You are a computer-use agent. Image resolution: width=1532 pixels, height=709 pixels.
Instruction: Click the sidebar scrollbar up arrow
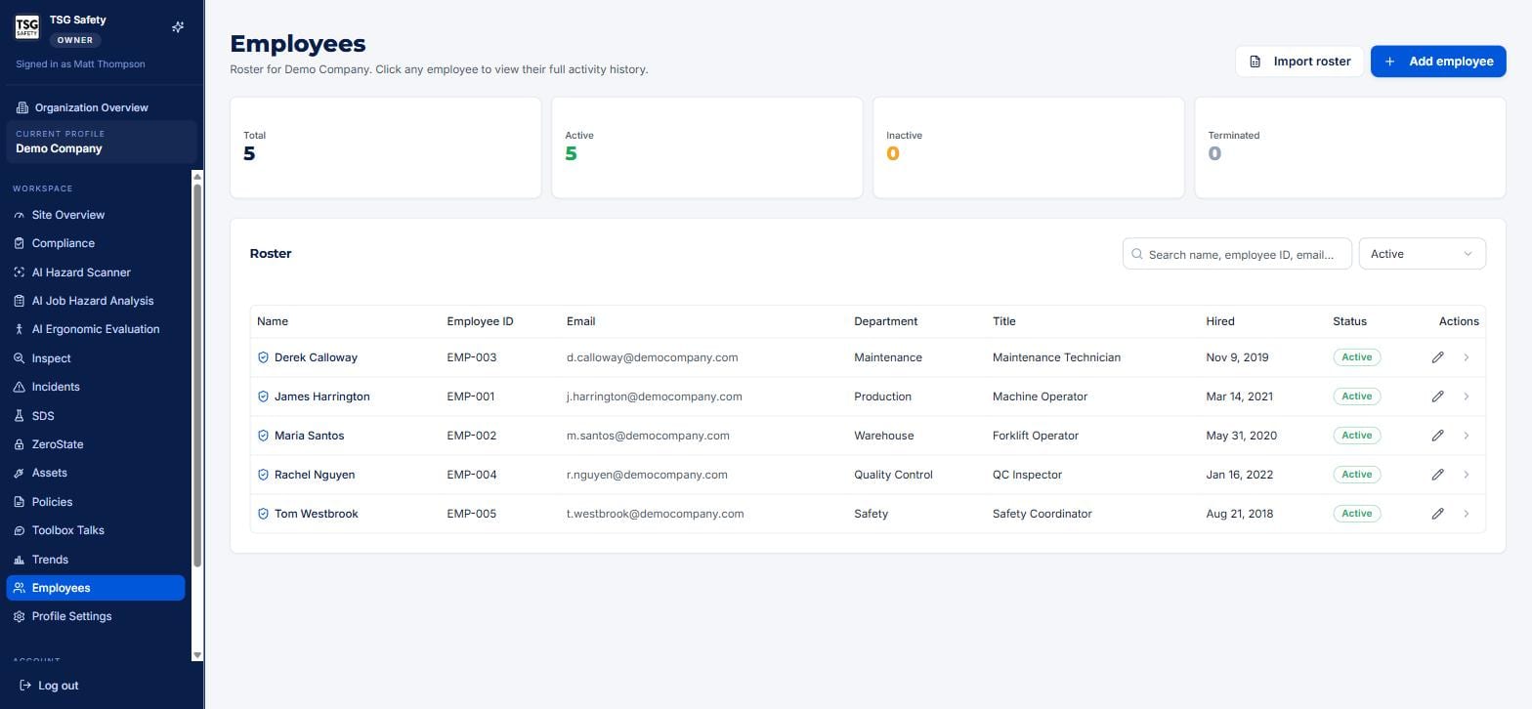197,177
